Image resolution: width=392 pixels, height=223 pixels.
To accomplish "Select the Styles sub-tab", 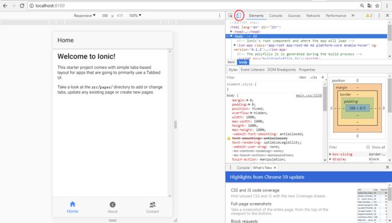I will click(x=233, y=69).
